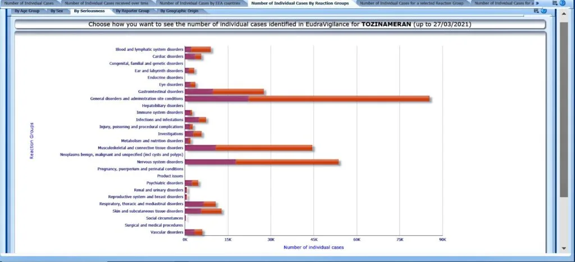Viewport: 575px width, 262px height.
Task: Open the dashboard page options menu icon
Action: point(554,3)
